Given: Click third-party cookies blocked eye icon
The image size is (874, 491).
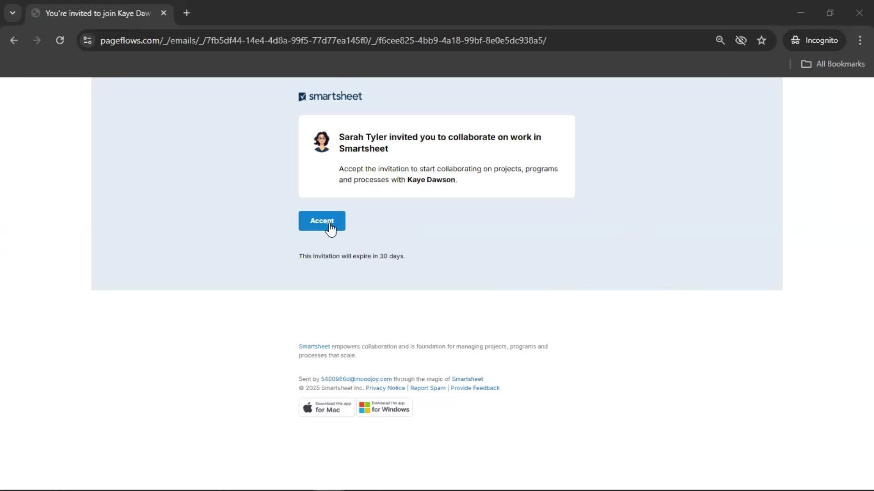Looking at the screenshot, I should (741, 40).
